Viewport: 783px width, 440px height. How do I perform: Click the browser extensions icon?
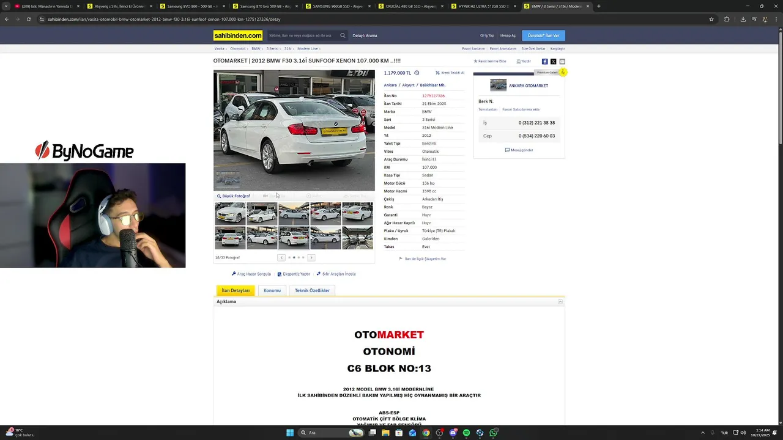727,19
